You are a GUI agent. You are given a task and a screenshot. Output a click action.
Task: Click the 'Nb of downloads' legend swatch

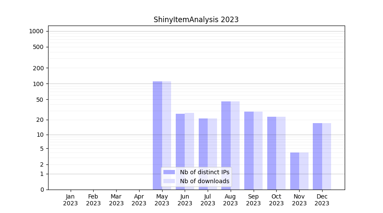point(169,181)
